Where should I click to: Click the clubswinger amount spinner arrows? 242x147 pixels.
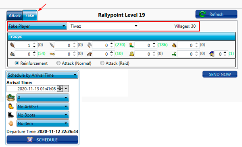[34, 45]
